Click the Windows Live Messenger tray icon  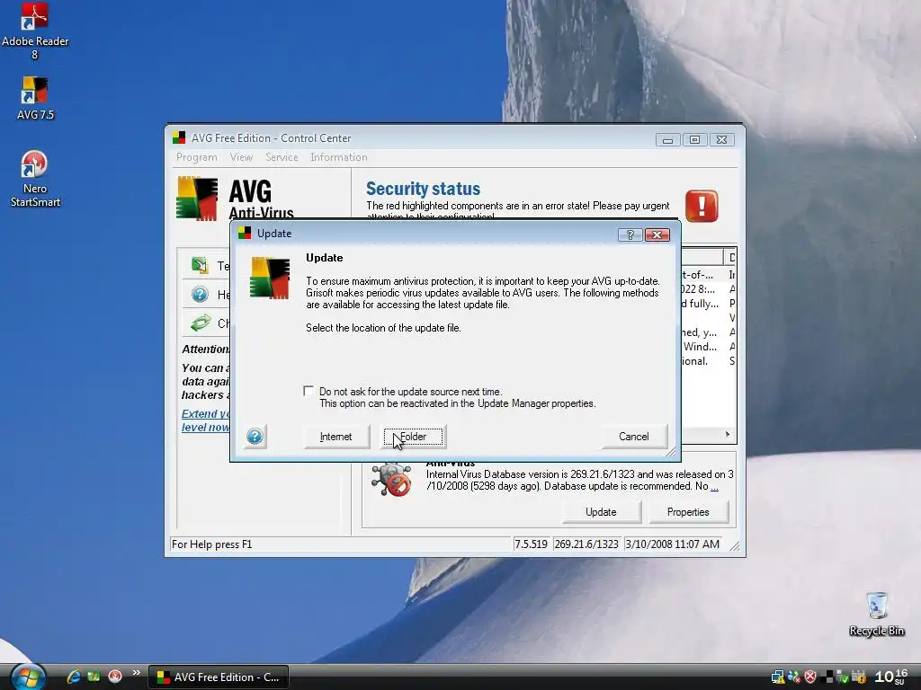point(794,677)
